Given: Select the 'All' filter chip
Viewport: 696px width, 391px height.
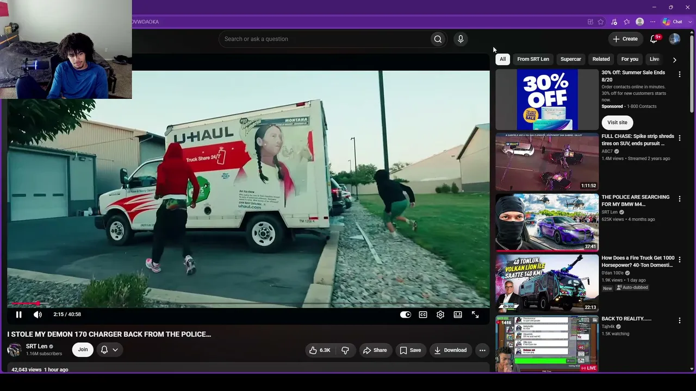Looking at the screenshot, I should pyautogui.click(x=502, y=59).
